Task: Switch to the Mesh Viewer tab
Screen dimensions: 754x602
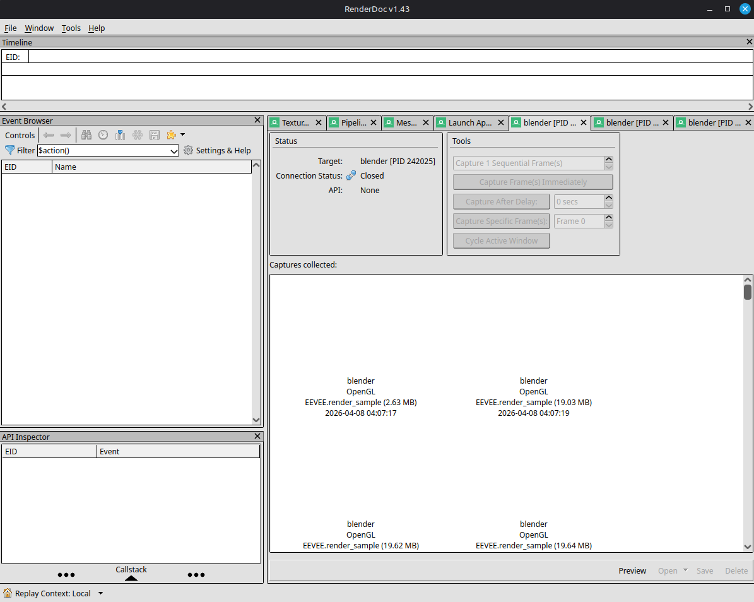Action: point(406,122)
